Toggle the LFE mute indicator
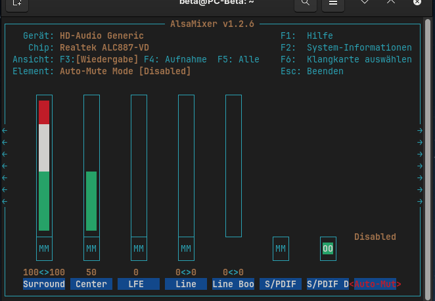The width and height of the screenshot is (435, 301). point(139,248)
